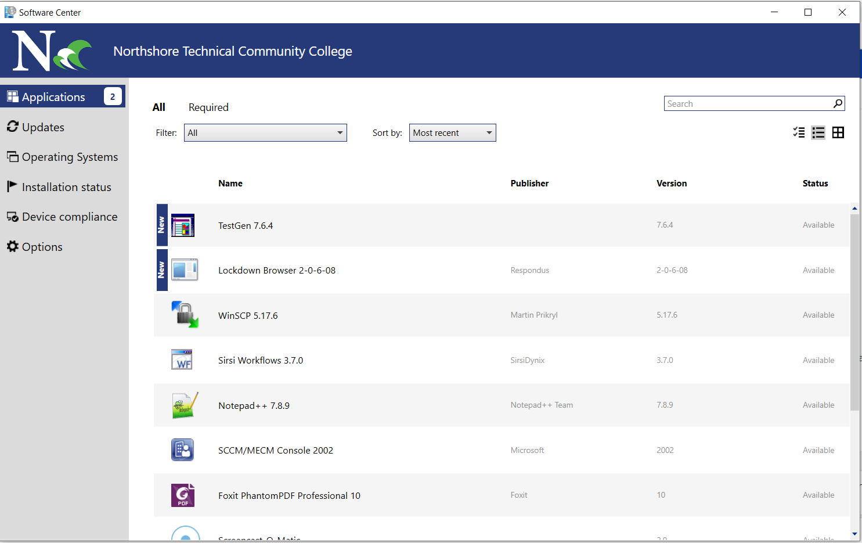
Task: Open the Filter dropdown
Action: coord(265,132)
